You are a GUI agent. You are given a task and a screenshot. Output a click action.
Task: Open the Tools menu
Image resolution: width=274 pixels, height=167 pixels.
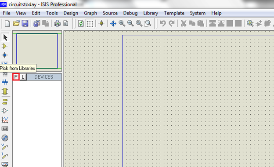click(x=52, y=13)
